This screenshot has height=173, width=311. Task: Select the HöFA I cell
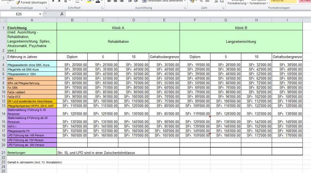(32, 126)
